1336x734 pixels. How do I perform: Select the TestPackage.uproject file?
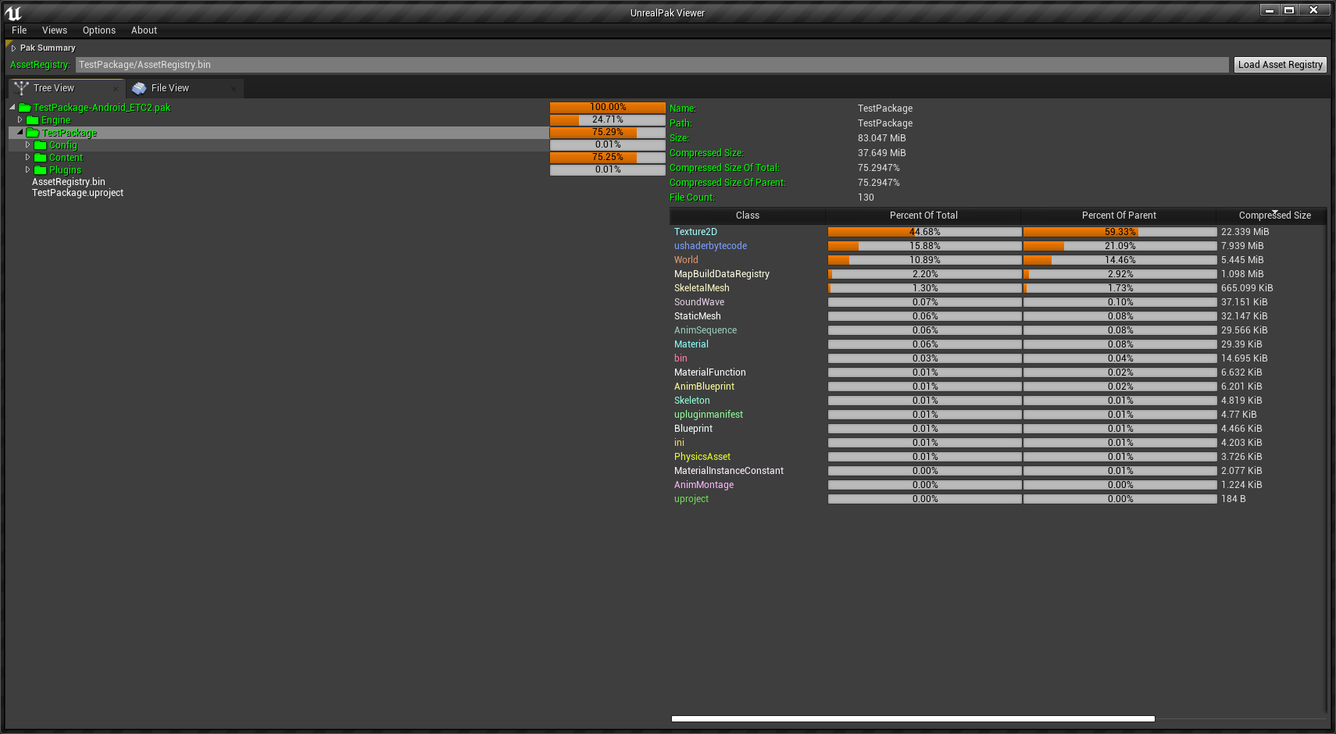coord(77,193)
